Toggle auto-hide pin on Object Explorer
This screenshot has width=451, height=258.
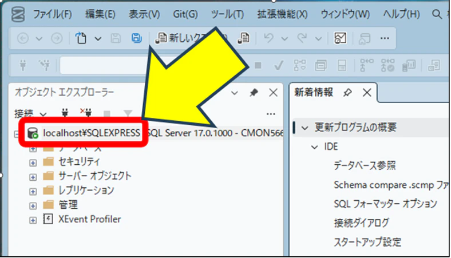(254, 93)
